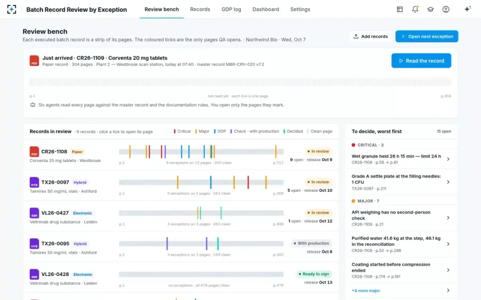Viewport: 481px width, 300px height.
Task: Click the Add records button
Action: (x=370, y=36)
